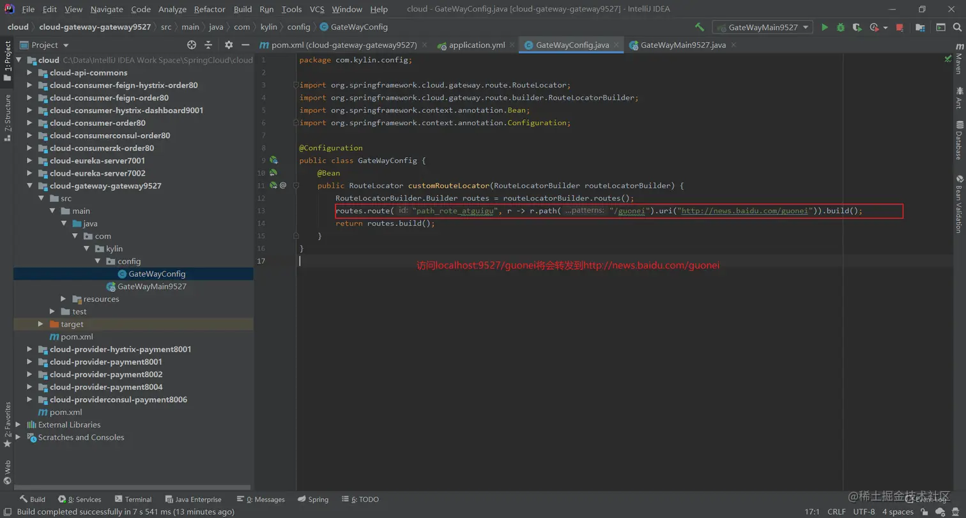Open Maven tool window
The width and height of the screenshot is (966, 518).
(x=959, y=59)
